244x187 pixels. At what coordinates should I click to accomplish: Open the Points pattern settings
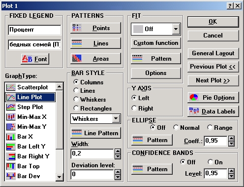95,28
